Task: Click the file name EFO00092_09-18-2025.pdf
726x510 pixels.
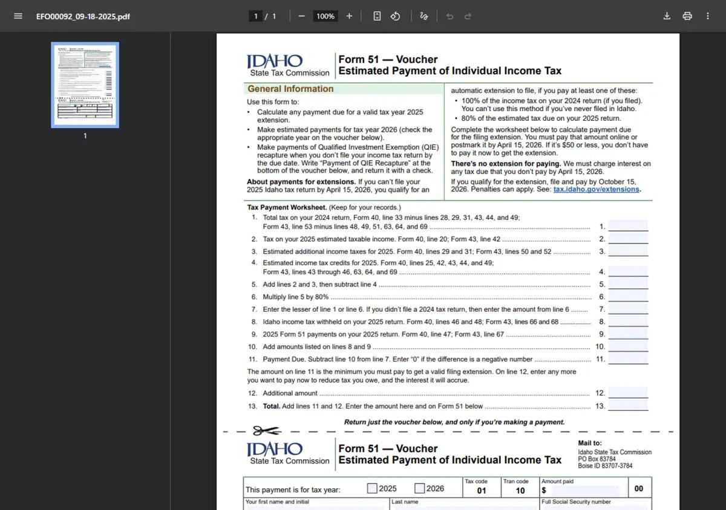Action: click(83, 16)
